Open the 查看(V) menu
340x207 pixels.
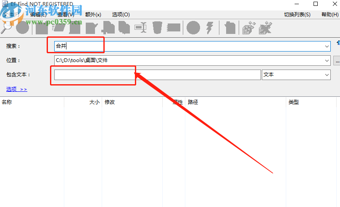66,15
